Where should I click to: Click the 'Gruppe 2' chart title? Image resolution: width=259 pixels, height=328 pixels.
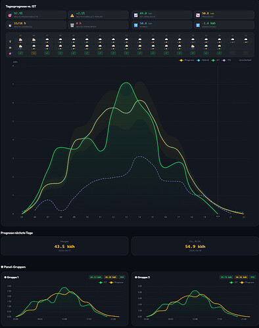pos(143,277)
